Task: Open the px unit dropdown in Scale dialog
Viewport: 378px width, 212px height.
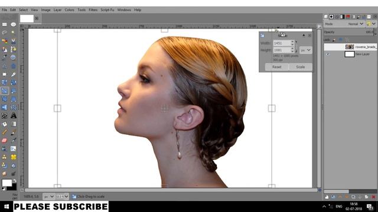Action: [x=306, y=50]
